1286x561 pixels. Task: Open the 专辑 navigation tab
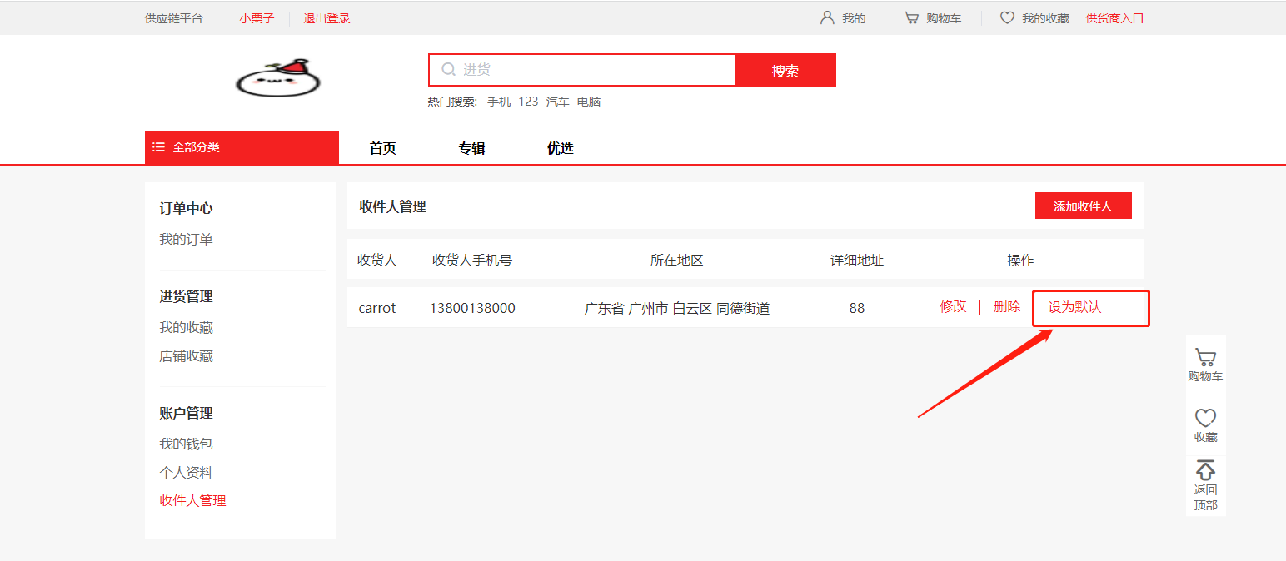(471, 148)
